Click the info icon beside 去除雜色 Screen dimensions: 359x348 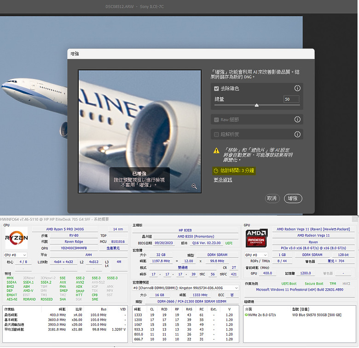click(x=297, y=88)
